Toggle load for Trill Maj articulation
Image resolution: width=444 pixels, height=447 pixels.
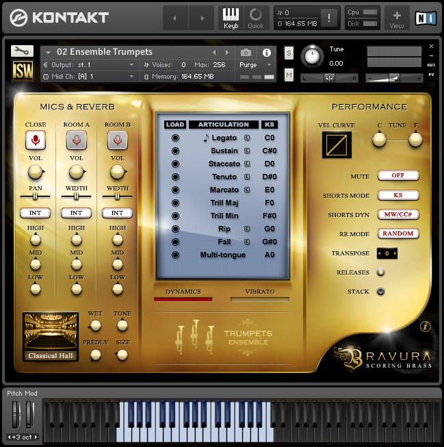tap(176, 203)
